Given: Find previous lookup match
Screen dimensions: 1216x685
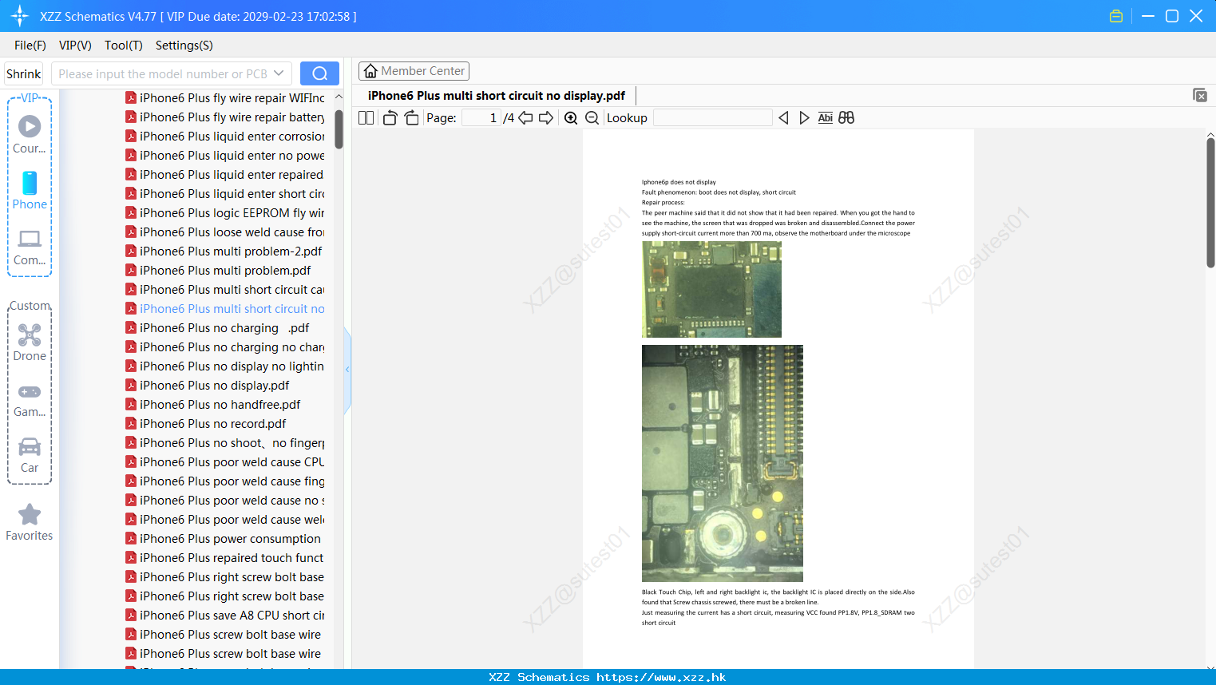Looking at the screenshot, I should coord(783,118).
